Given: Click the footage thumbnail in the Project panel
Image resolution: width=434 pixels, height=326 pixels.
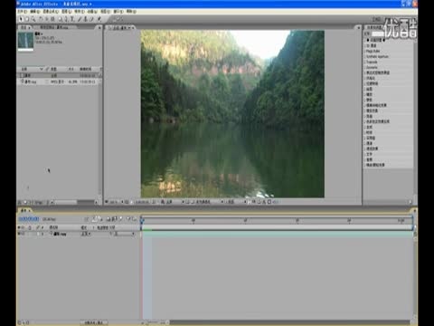Looking at the screenshot, I should point(25,40).
